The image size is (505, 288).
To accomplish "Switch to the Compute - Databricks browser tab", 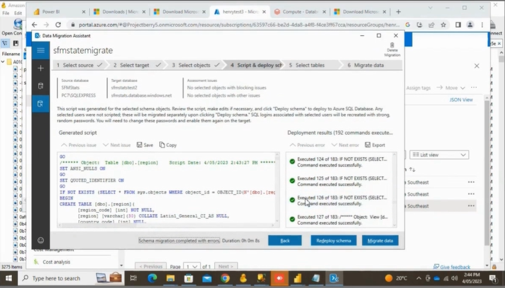I will pos(300,11).
